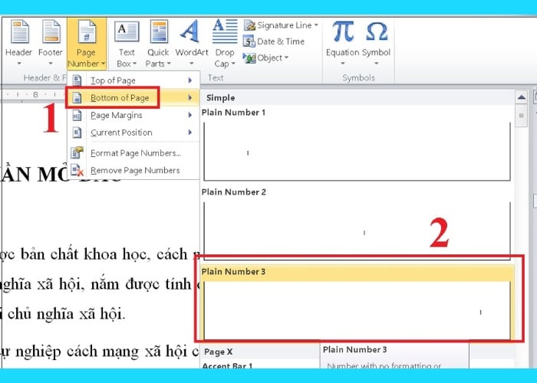Expand Object dropdown arrow

286,57
